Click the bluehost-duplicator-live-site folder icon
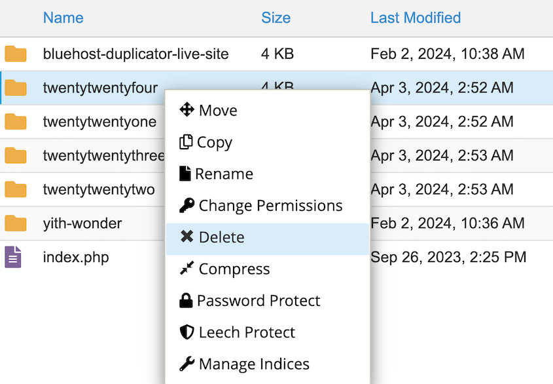 pyautogui.click(x=16, y=54)
